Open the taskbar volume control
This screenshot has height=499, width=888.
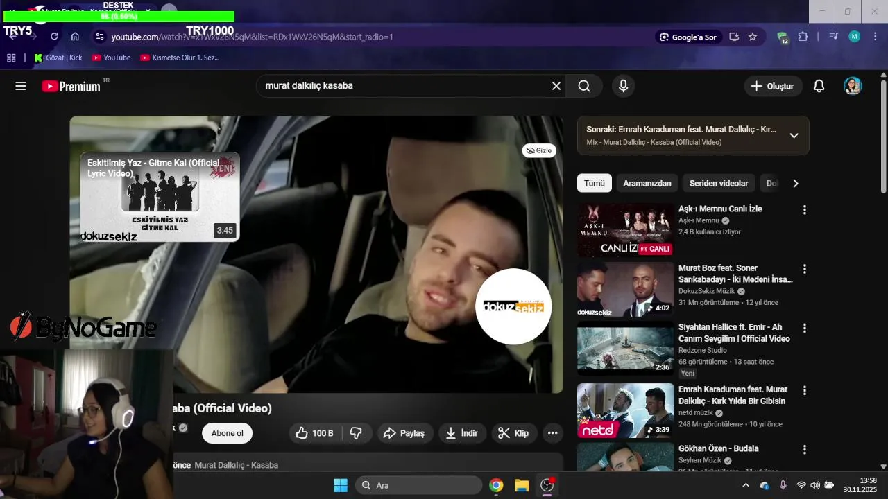click(x=815, y=485)
